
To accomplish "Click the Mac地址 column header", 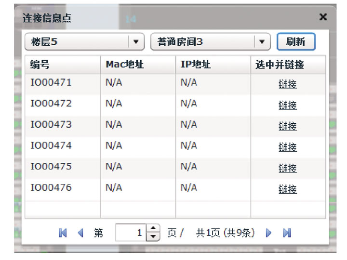I will [x=138, y=65].
